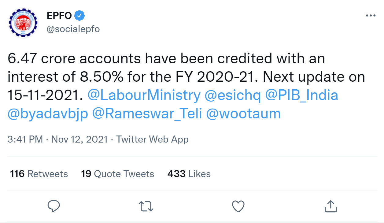Click the blue verified badge next to EPFO
Screen dimensions: 384x223
click(80, 15)
